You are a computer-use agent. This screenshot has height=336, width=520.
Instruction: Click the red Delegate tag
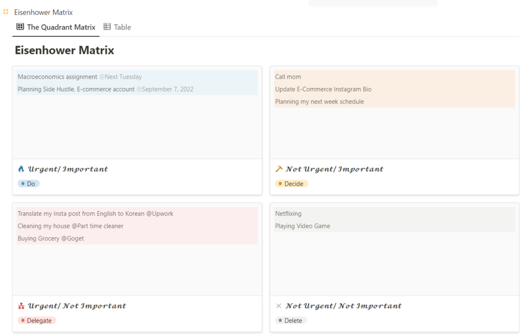[x=37, y=320]
